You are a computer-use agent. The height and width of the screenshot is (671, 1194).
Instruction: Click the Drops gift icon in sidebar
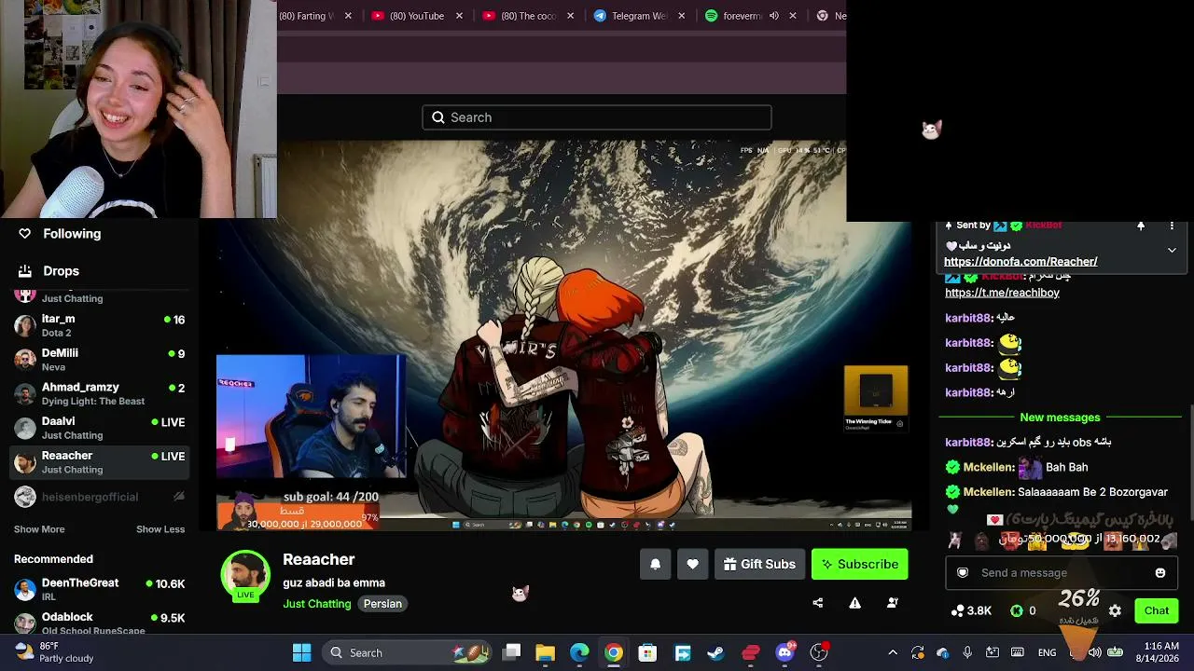[25, 271]
